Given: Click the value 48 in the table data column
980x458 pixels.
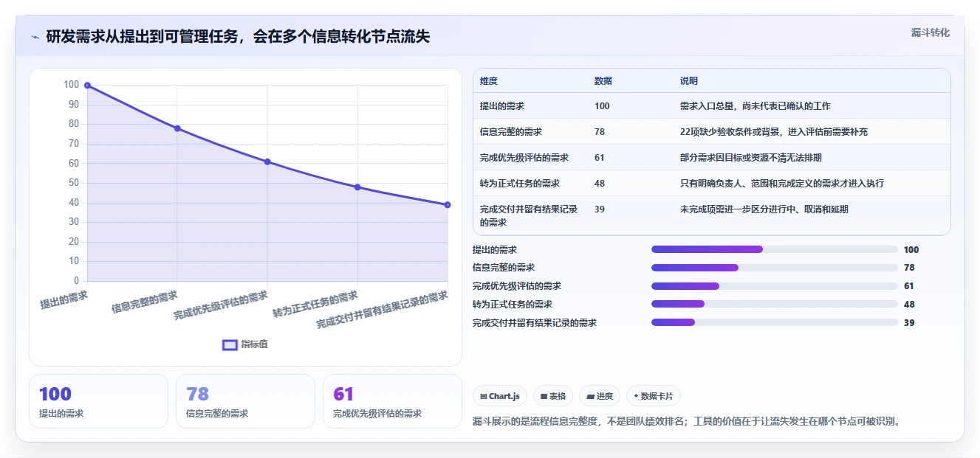Looking at the screenshot, I should [600, 184].
